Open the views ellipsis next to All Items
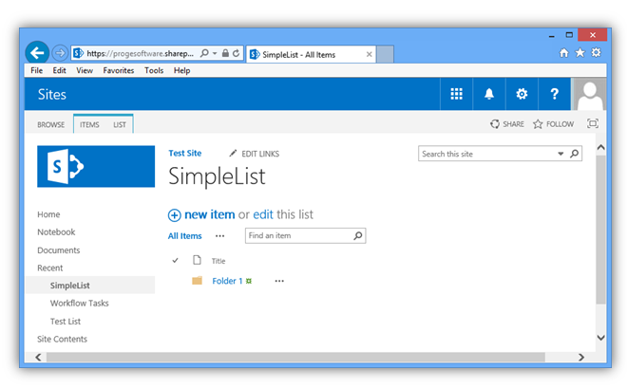The image size is (627, 388). pyautogui.click(x=220, y=236)
